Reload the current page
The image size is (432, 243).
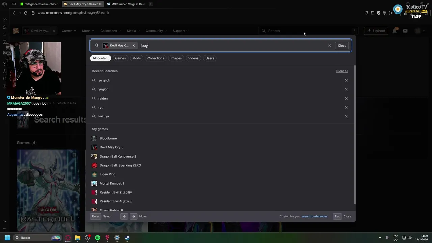[26, 13]
